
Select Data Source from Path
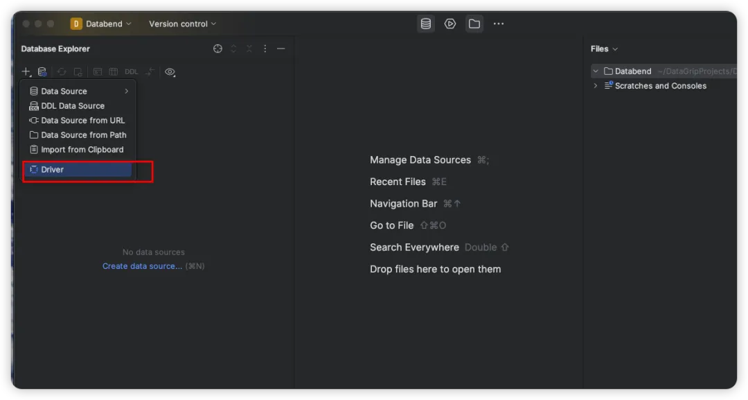pos(78,134)
